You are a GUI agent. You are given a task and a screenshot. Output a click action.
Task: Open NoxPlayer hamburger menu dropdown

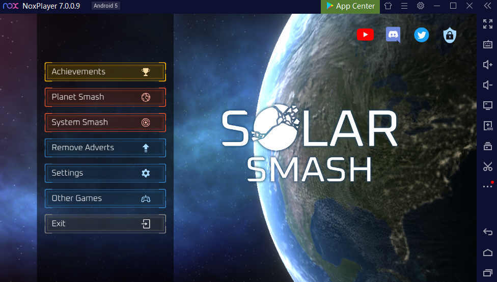(x=404, y=6)
